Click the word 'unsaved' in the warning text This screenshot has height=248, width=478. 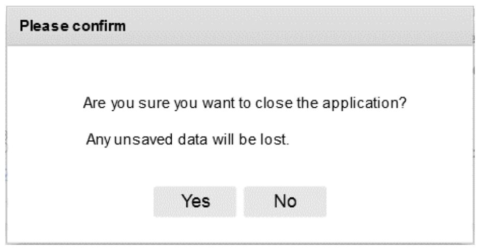(x=143, y=140)
